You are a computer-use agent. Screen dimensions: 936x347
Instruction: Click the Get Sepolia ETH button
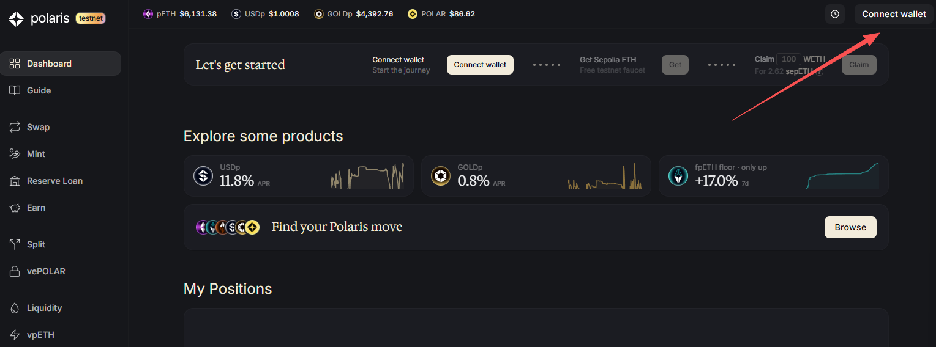click(x=675, y=65)
